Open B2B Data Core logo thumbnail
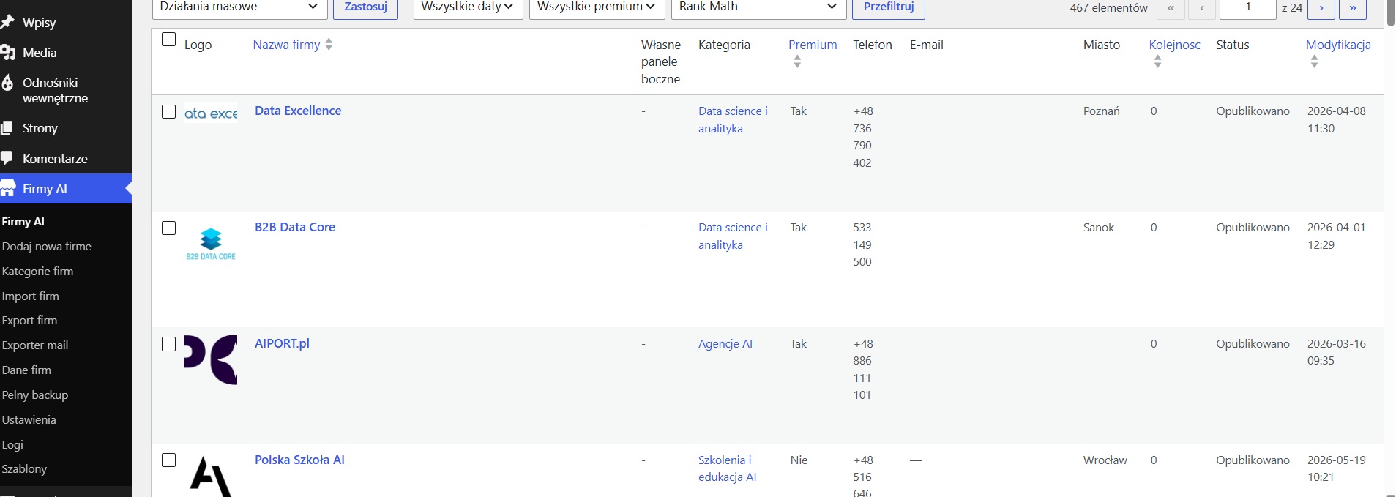Image resolution: width=1396 pixels, height=497 pixels. pyautogui.click(x=211, y=244)
